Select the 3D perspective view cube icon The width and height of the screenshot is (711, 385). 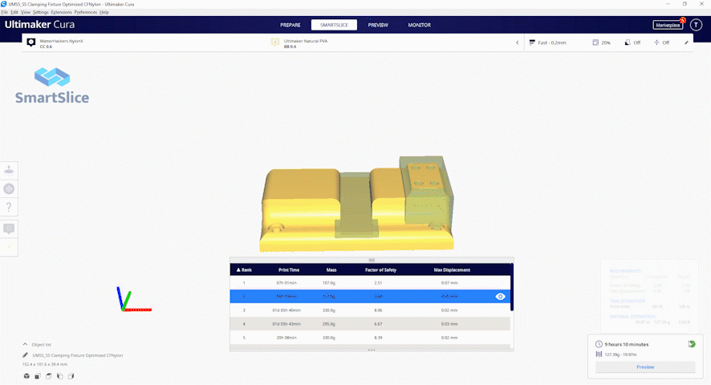[26, 376]
